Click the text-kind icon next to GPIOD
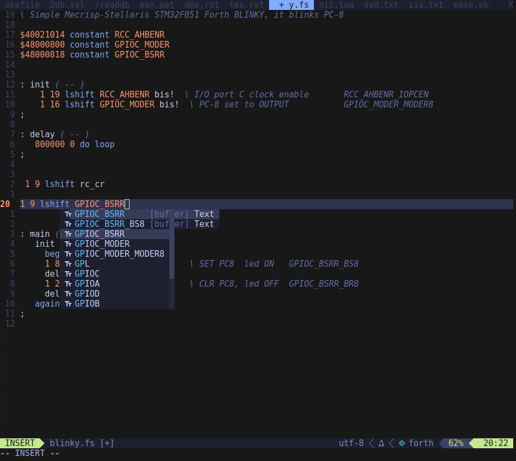This screenshot has width=516, height=461. tap(68, 294)
